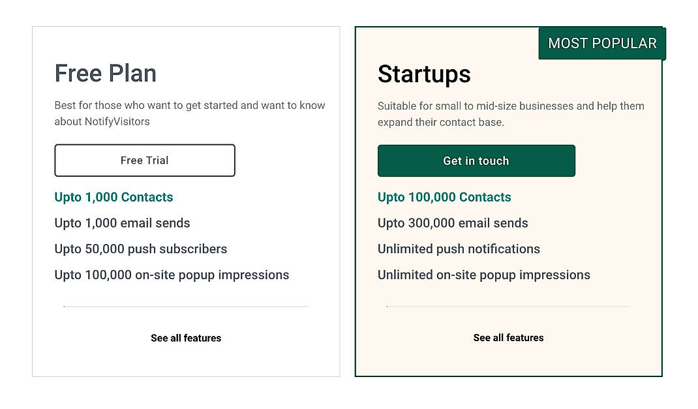This screenshot has width=698, height=409.
Task: Click the Upto 300,000 email sends text
Action: (453, 223)
